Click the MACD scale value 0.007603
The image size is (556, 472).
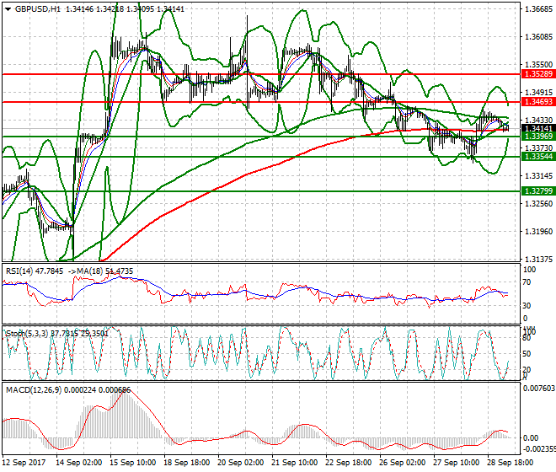(x=539, y=389)
